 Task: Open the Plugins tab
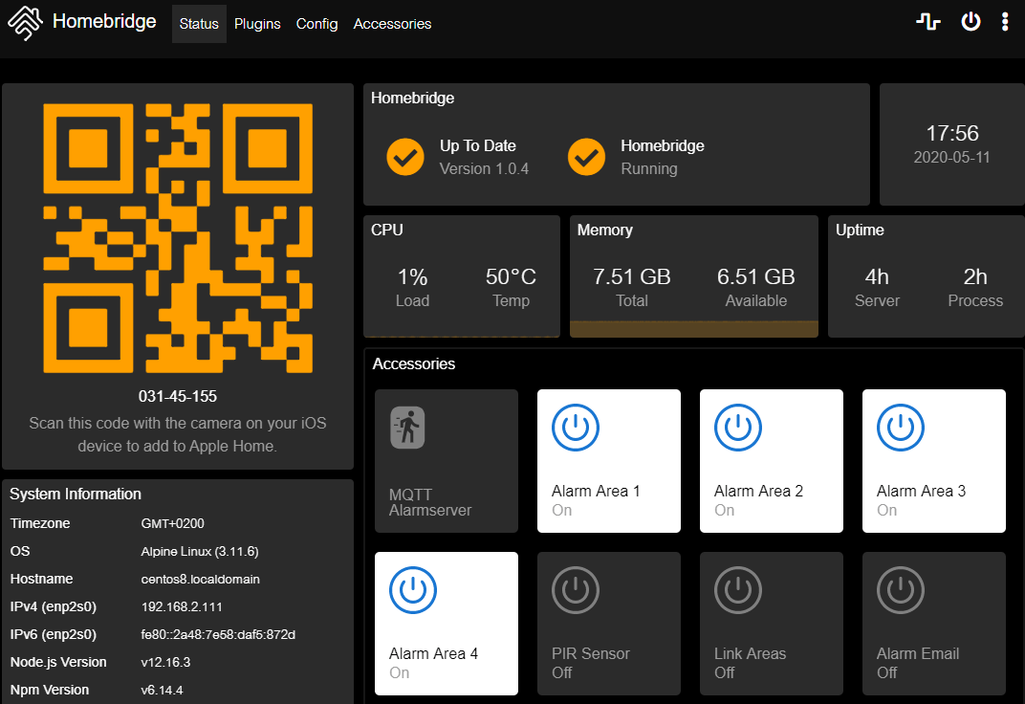(257, 24)
